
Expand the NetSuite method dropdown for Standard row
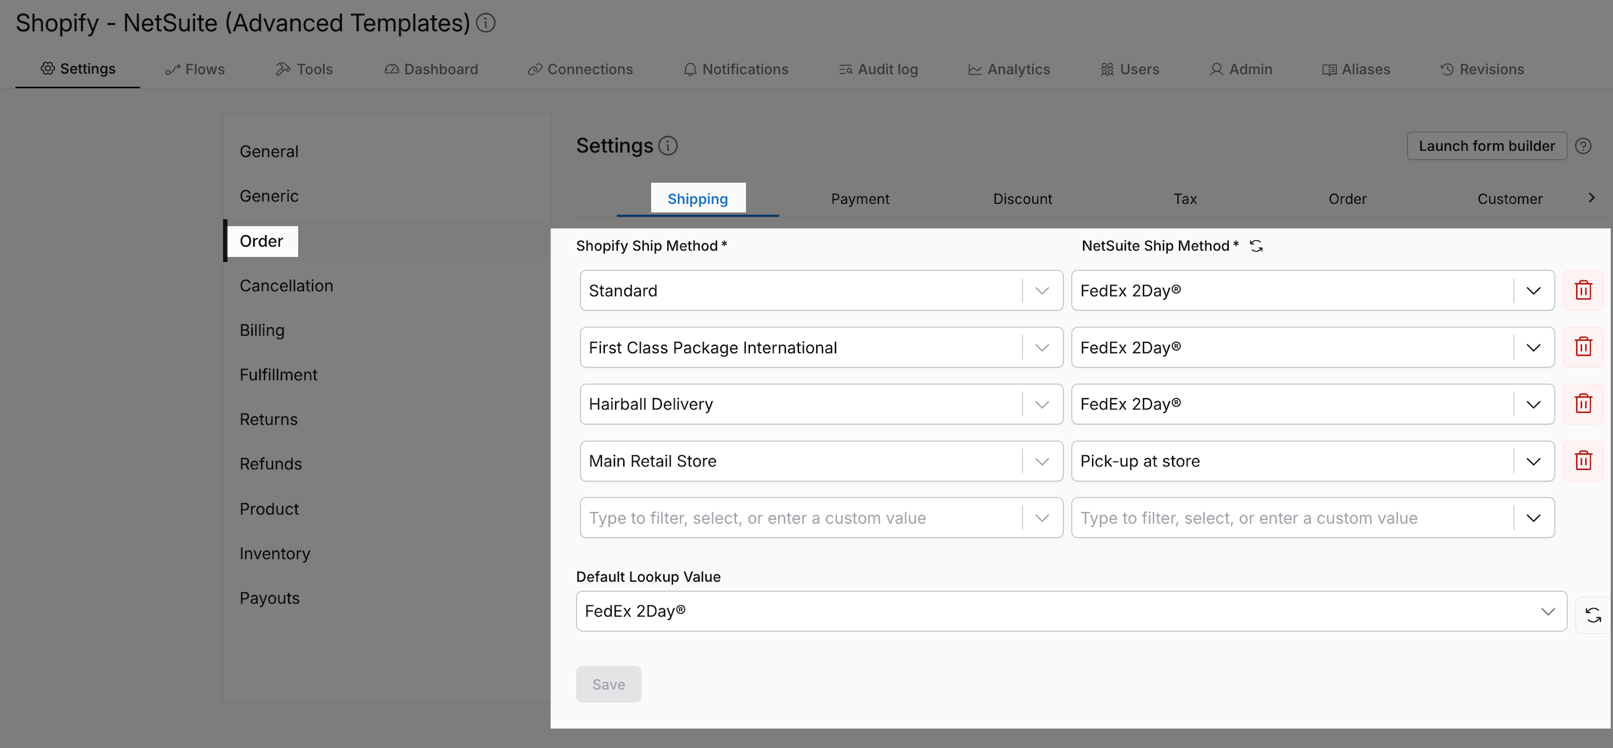click(x=1533, y=291)
